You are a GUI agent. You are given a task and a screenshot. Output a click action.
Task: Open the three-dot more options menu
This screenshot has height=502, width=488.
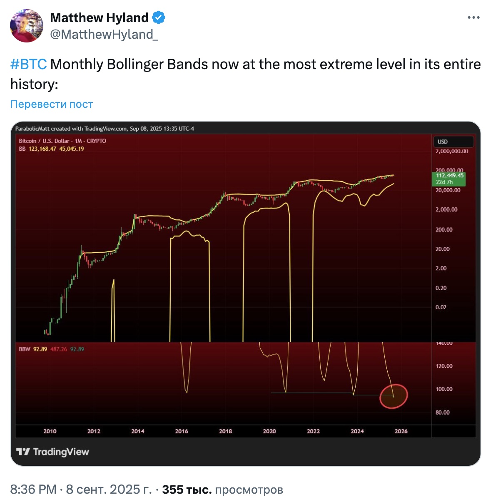tap(473, 17)
